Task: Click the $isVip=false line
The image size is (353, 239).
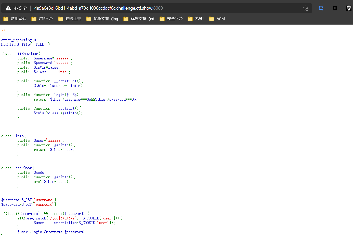Action: pos(39,67)
